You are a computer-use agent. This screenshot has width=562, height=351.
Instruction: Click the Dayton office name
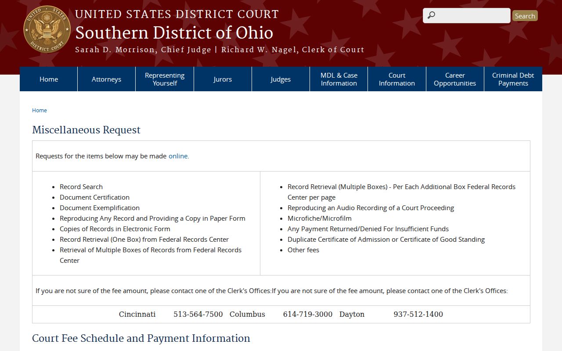coord(352,314)
